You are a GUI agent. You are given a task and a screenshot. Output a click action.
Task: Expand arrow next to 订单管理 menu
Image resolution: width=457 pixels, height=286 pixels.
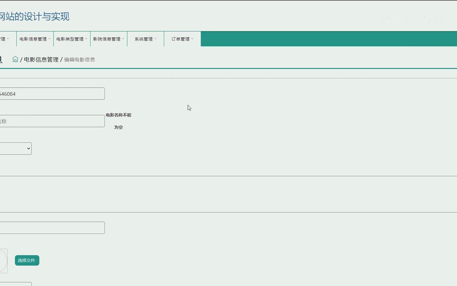pos(192,39)
